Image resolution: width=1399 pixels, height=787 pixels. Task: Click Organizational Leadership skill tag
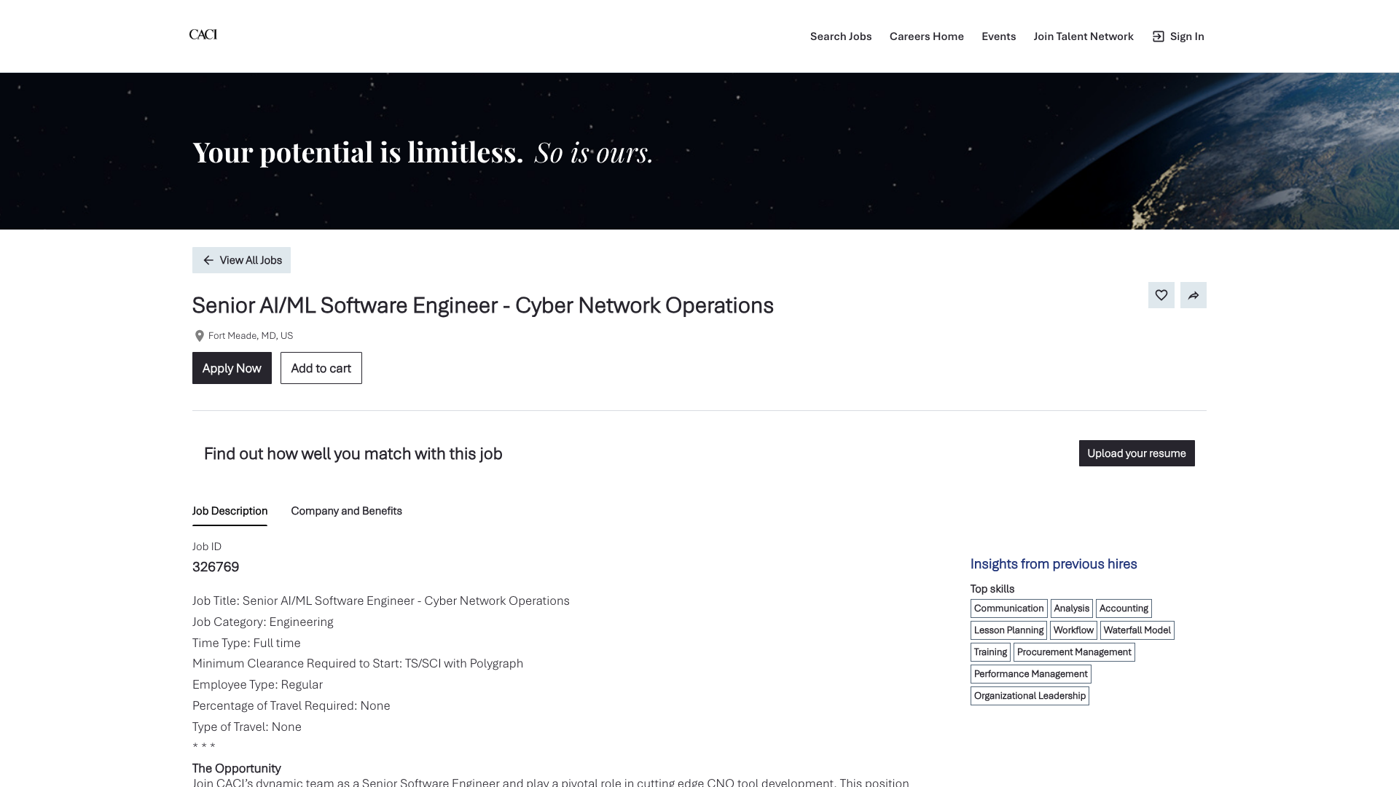pos(1030,696)
